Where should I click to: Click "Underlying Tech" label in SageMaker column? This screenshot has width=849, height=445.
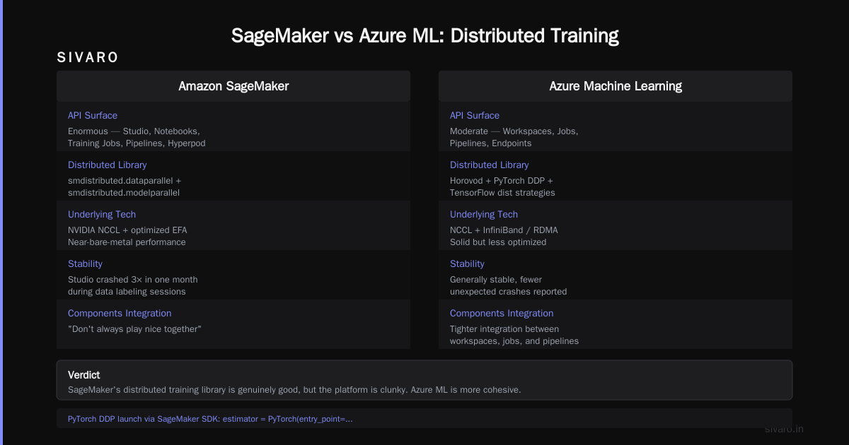102,214
